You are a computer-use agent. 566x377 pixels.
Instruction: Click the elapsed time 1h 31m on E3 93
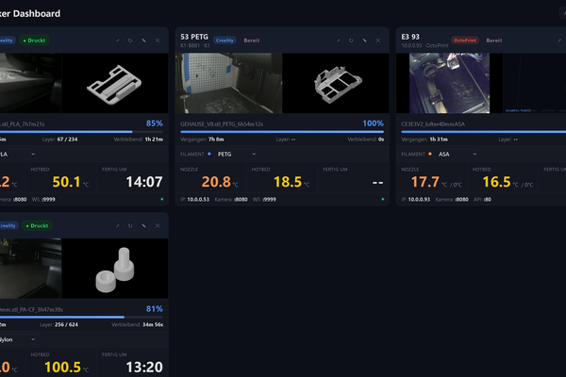(x=439, y=139)
